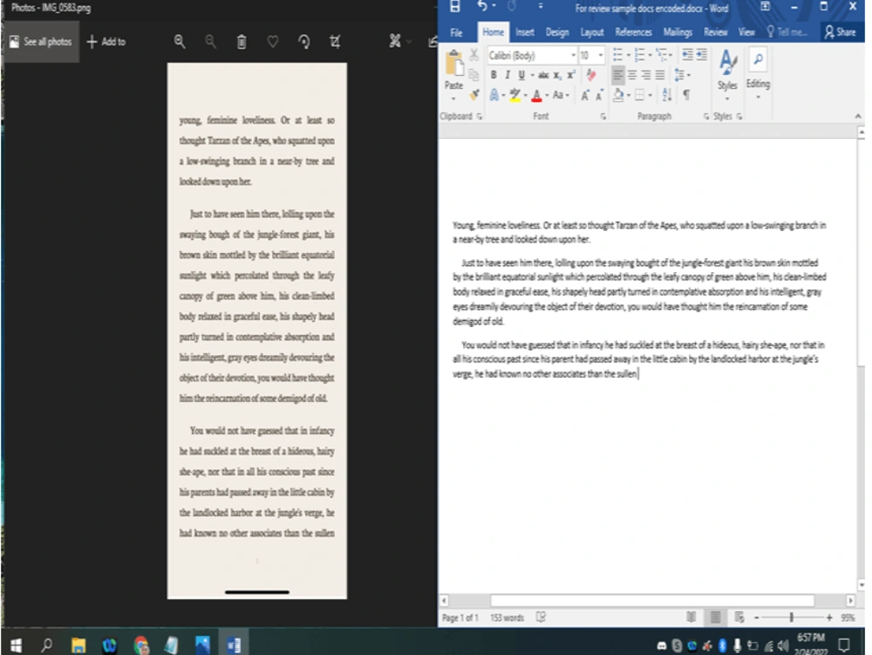Click the proofing book icon in Word status bar

click(541, 617)
